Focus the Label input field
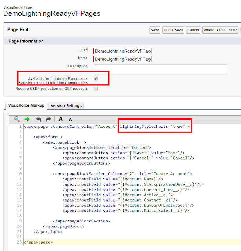The image size is (241, 251). click(123, 51)
